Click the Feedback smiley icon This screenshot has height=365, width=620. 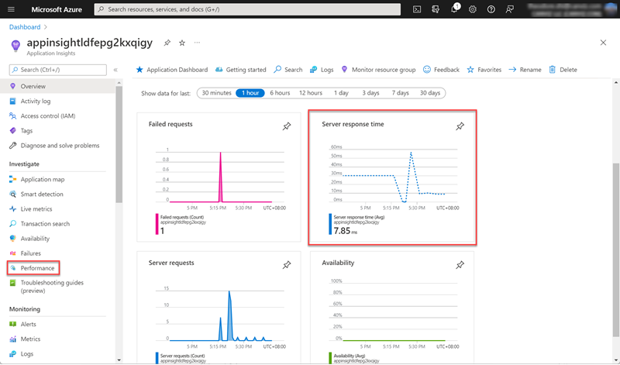(x=427, y=70)
